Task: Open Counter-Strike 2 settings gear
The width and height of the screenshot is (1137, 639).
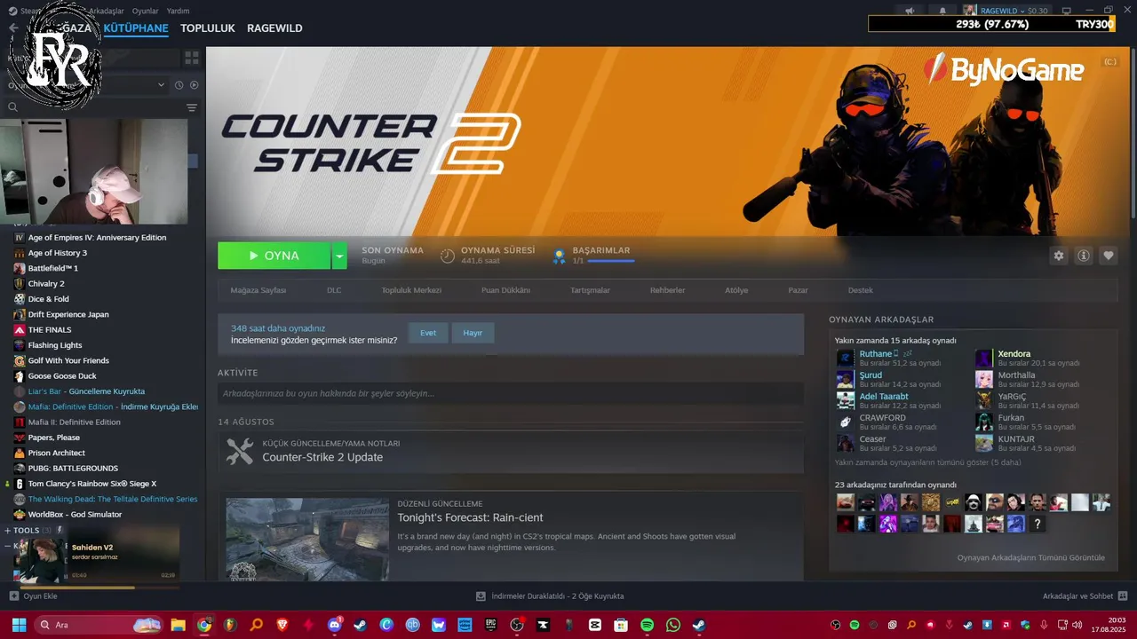Action: click(1059, 256)
